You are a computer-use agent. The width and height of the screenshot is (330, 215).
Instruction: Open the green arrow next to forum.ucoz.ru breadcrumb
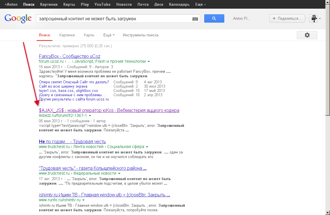click(x=149, y=62)
